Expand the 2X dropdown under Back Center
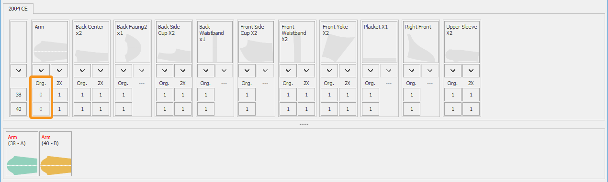Image resolution: width=608 pixels, height=182 pixels. [101, 71]
